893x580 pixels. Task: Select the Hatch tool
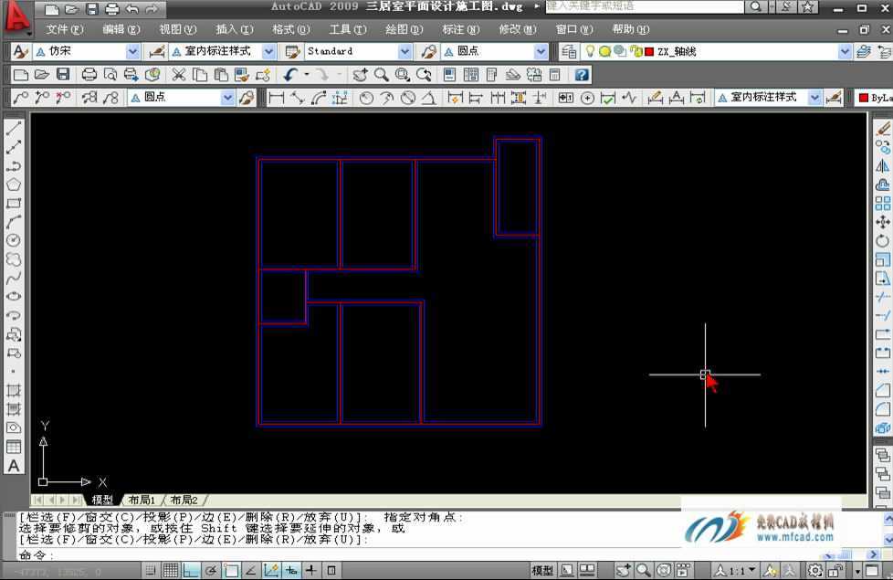(14, 390)
